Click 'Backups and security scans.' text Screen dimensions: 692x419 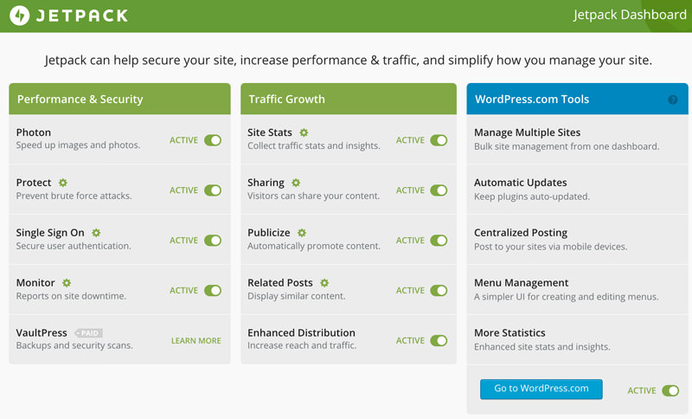pyautogui.click(x=74, y=345)
